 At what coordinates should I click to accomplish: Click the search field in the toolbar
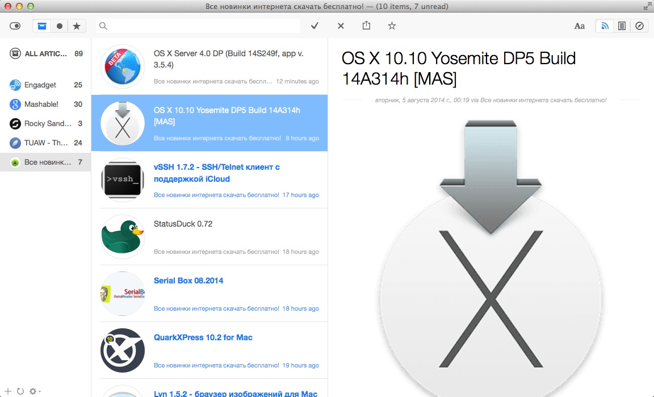click(198, 26)
